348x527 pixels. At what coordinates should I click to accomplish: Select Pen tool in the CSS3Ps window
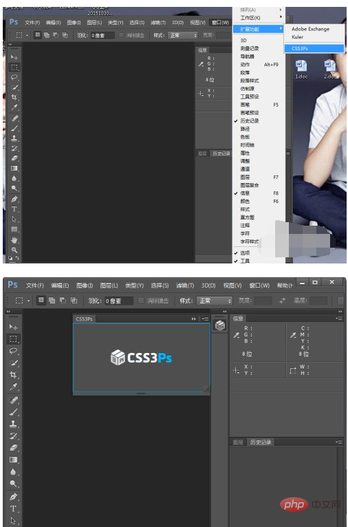point(14,497)
